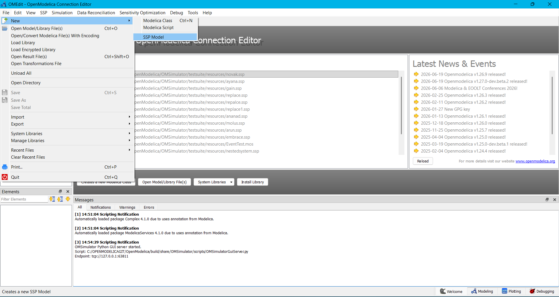The image size is (559, 297).
Task: Click the submenu arrow on the New entry
Action: [x=129, y=21]
